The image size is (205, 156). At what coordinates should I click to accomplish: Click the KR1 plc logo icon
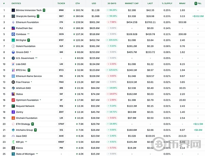[x=13, y=142]
